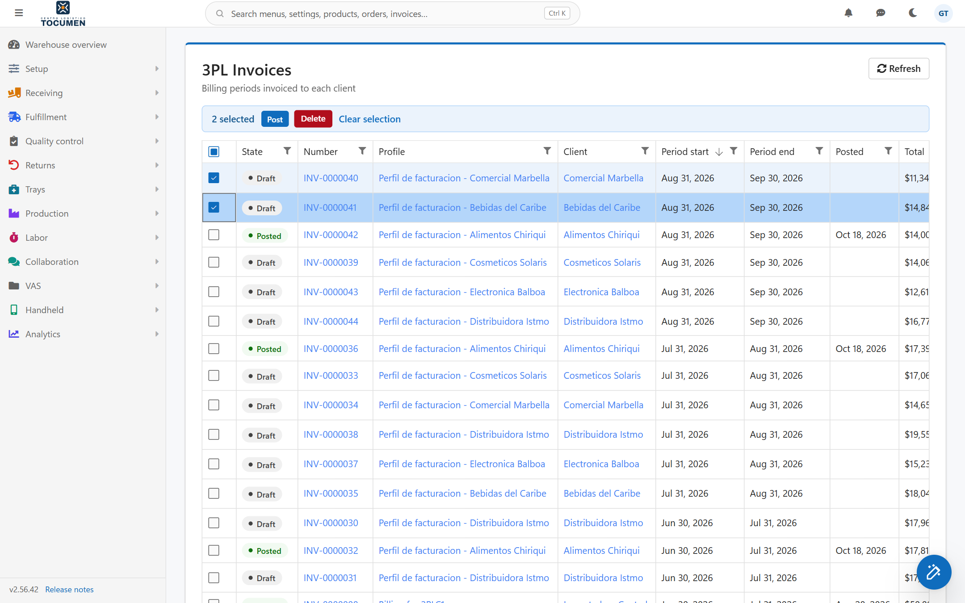Image resolution: width=965 pixels, height=603 pixels.
Task: Click the Warehouse overview dashboard icon
Action: click(x=14, y=45)
